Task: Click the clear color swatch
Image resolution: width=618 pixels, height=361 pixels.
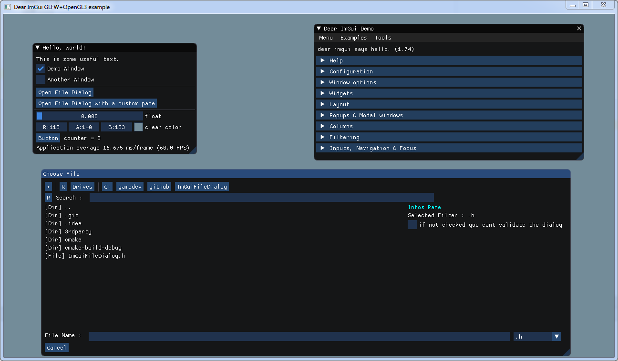Action: 138,127
